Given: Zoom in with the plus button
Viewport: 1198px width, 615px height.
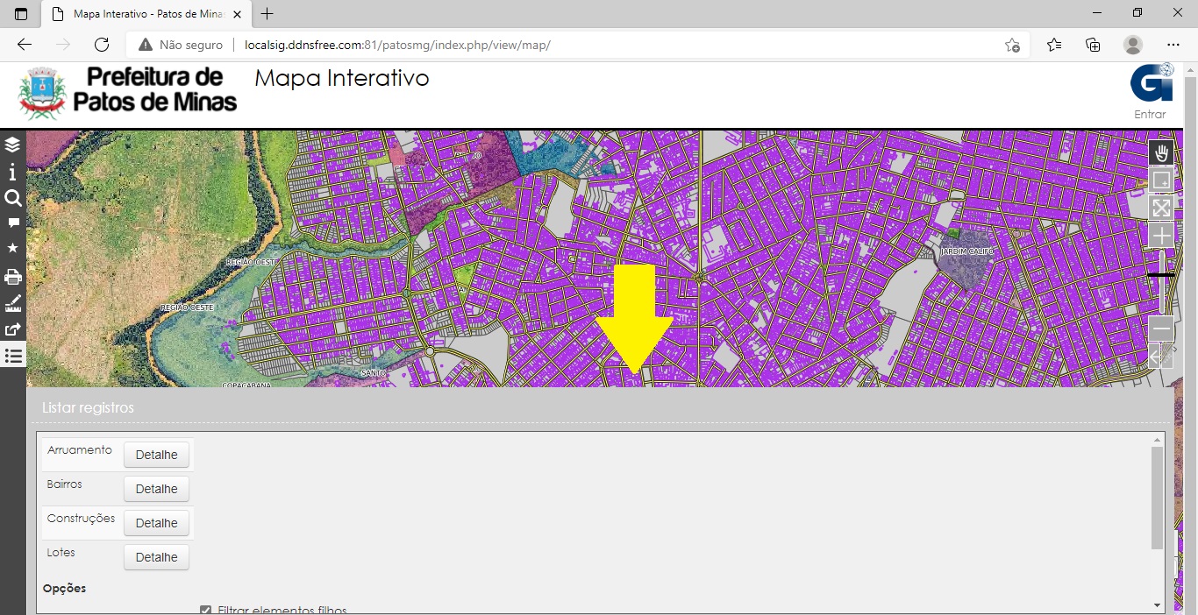Looking at the screenshot, I should pos(1161,236).
